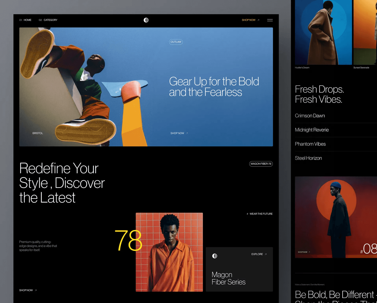Open the Hustler's Dream coat image
Image resolution: width=377 pixels, height=303 pixels.
pos(323,32)
